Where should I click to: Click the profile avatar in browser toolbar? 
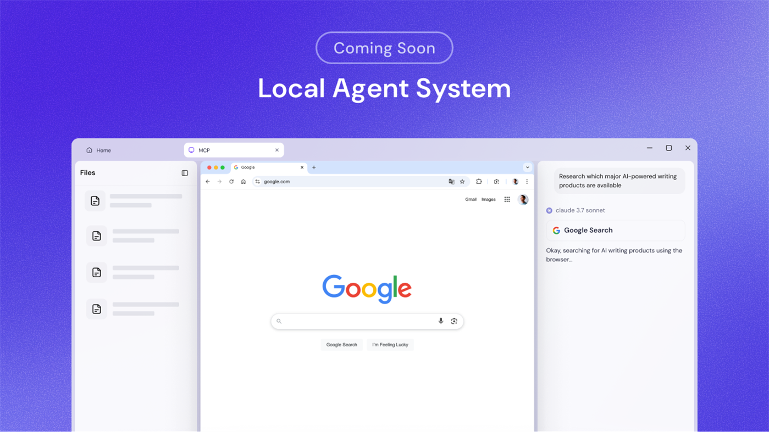pyautogui.click(x=515, y=182)
